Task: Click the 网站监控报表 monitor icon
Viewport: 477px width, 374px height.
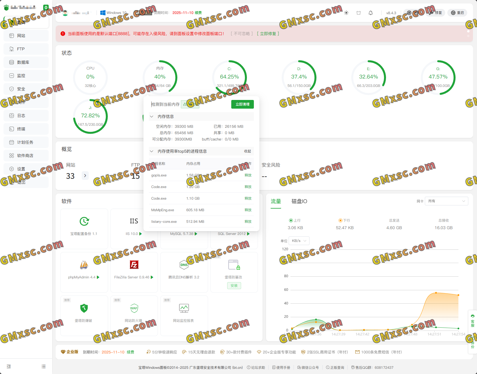Action: (184, 308)
